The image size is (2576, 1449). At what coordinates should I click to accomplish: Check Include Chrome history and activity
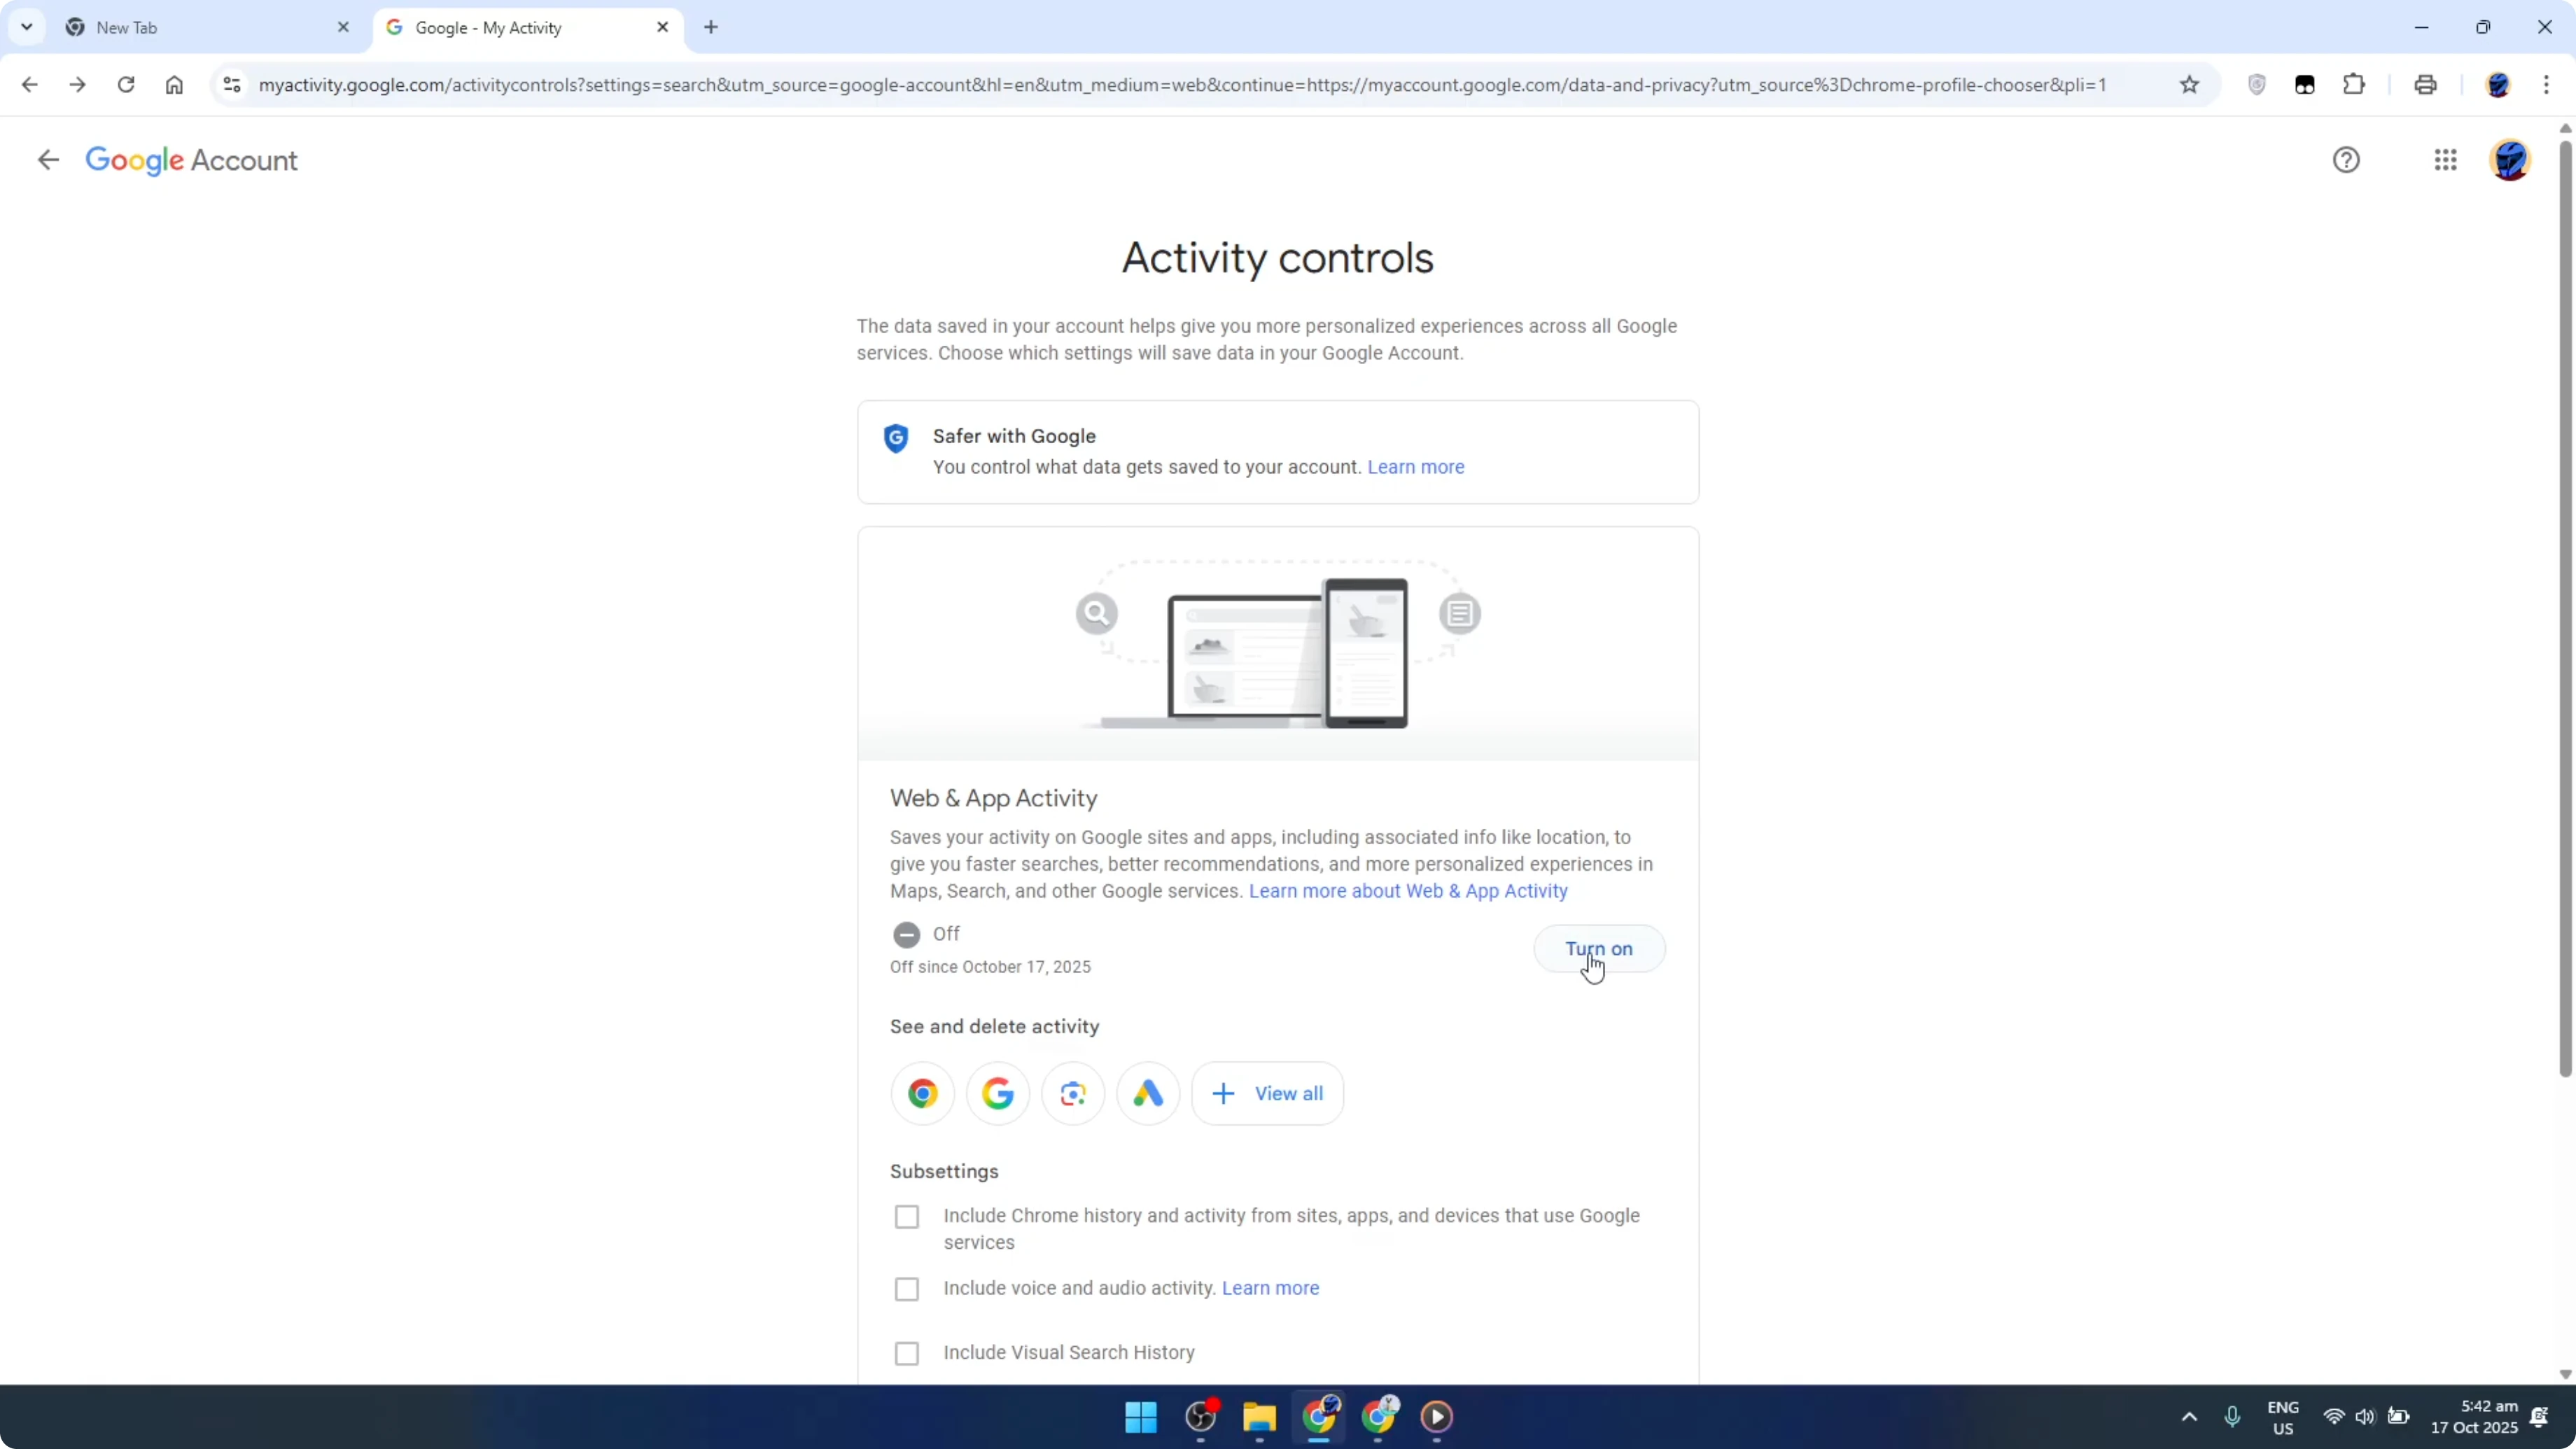[x=907, y=1216]
